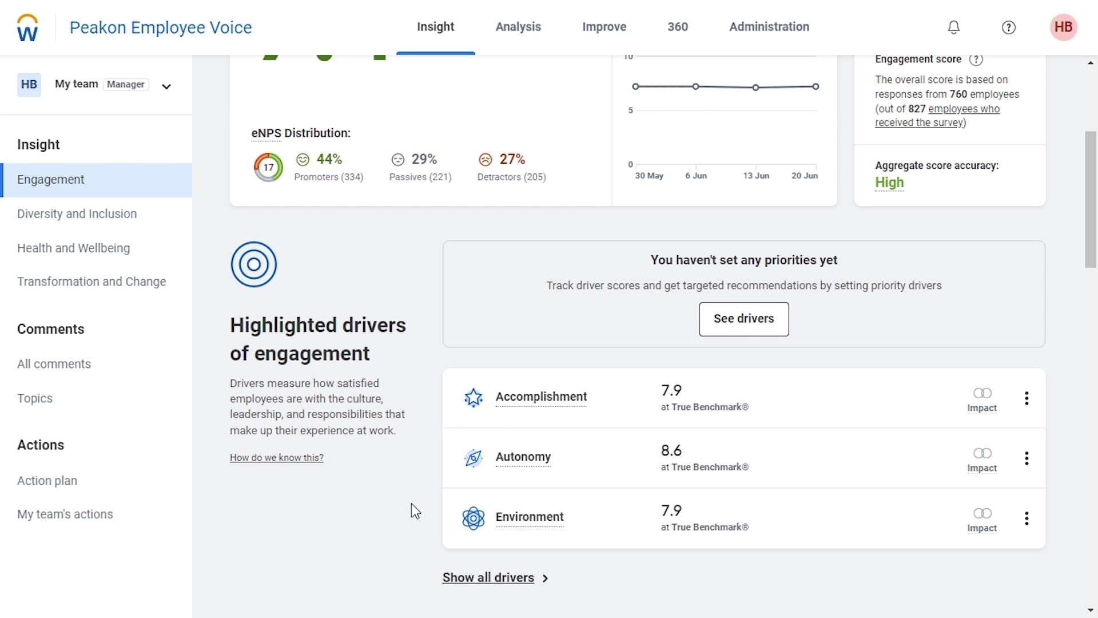The width and height of the screenshot is (1098, 618).
Task: Click the How do we know this link
Action: 276,458
